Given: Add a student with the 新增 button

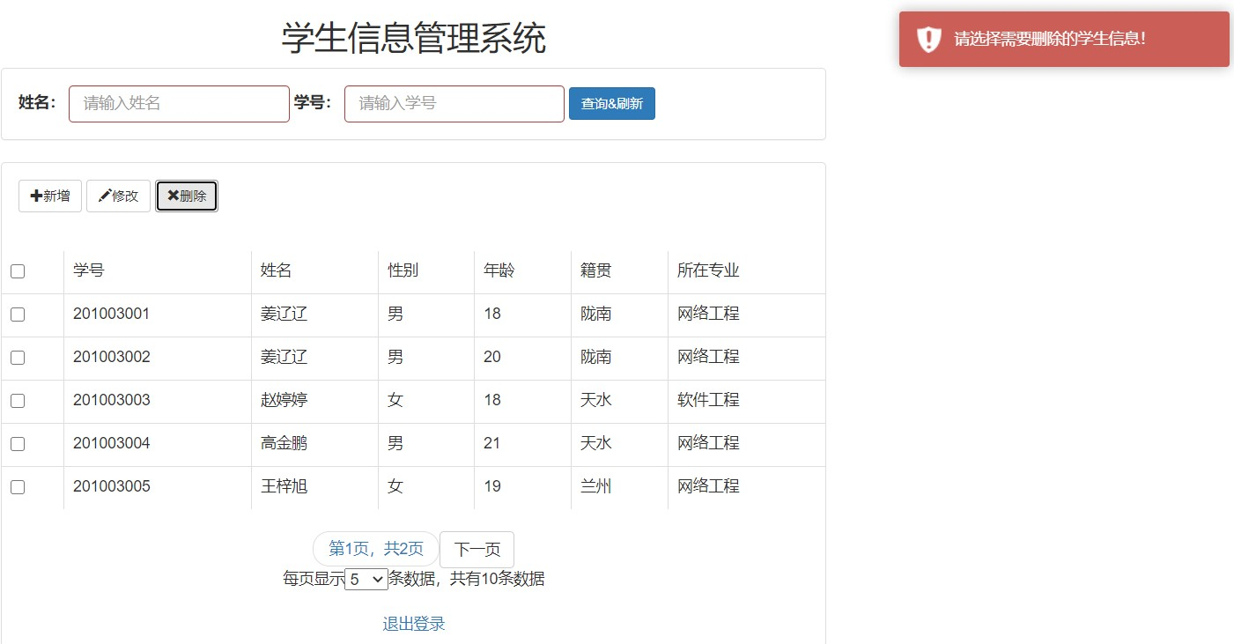Looking at the screenshot, I should (50, 196).
